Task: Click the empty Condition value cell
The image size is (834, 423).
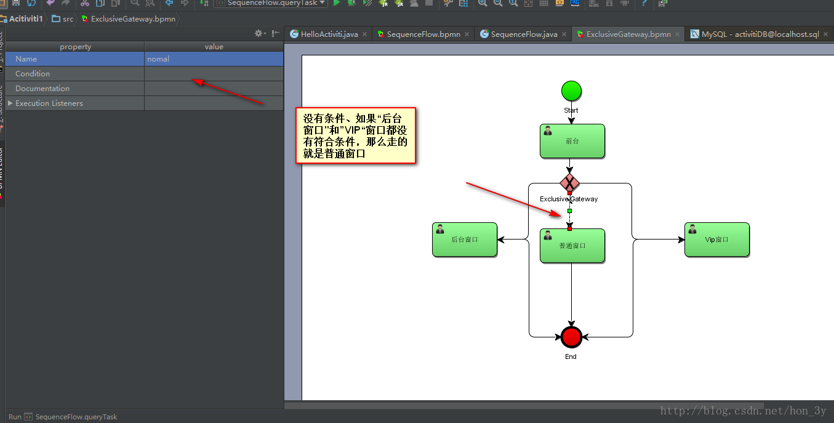Action: (x=214, y=74)
